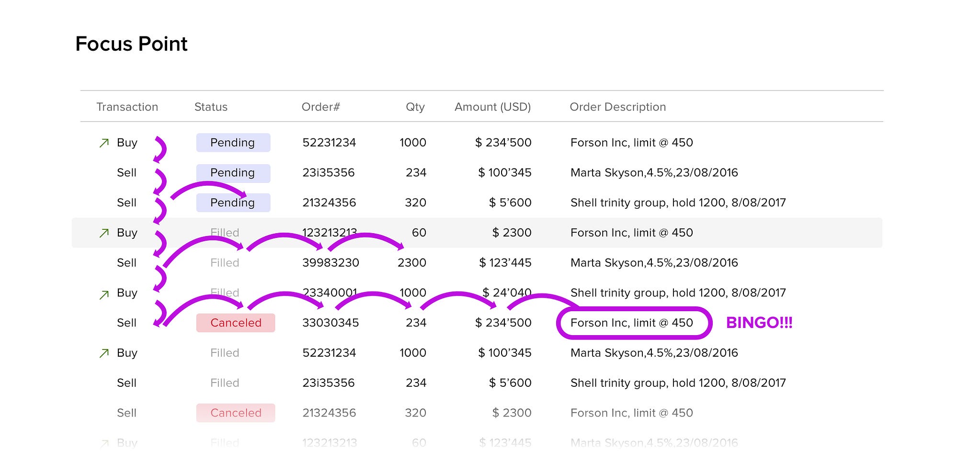Click the green arrow beside the Pending Buy order

[x=104, y=143]
